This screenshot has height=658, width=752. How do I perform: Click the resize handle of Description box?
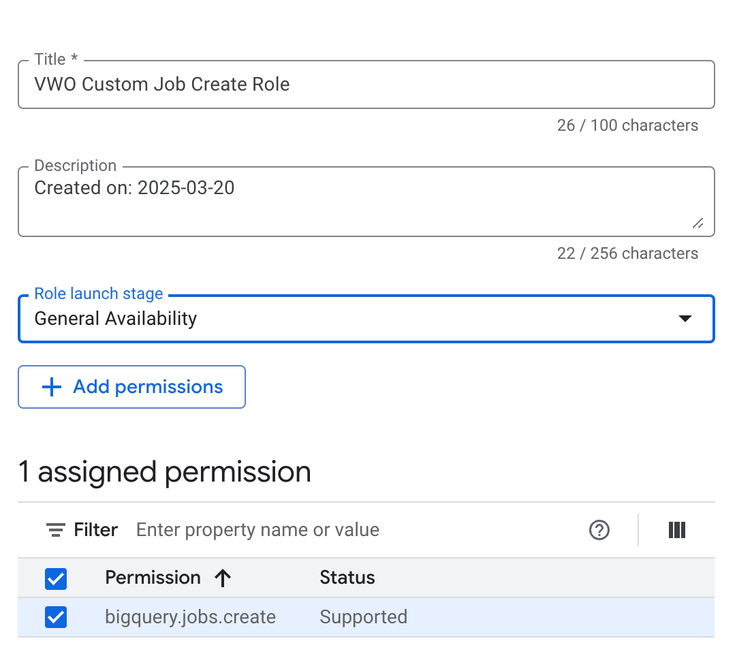pyautogui.click(x=698, y=223)
